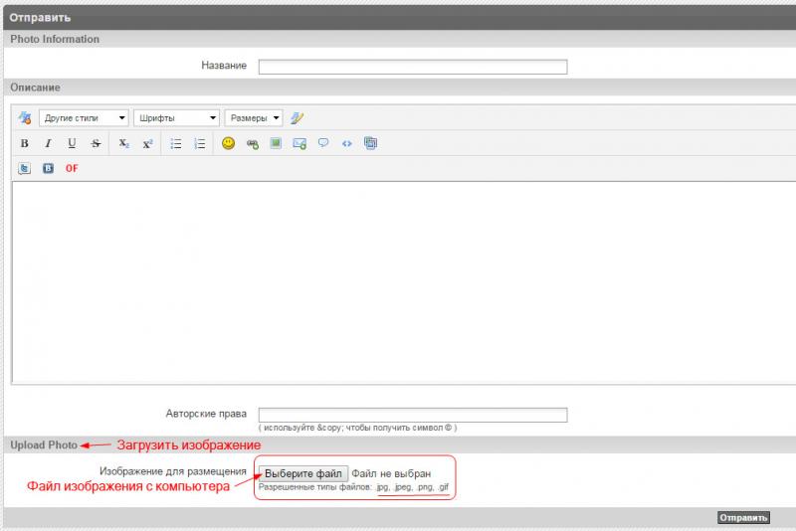Toggle strikethrough formatting
Image resolution: width=796 pixels, height=531 pixels.
(x=96, y=143)
